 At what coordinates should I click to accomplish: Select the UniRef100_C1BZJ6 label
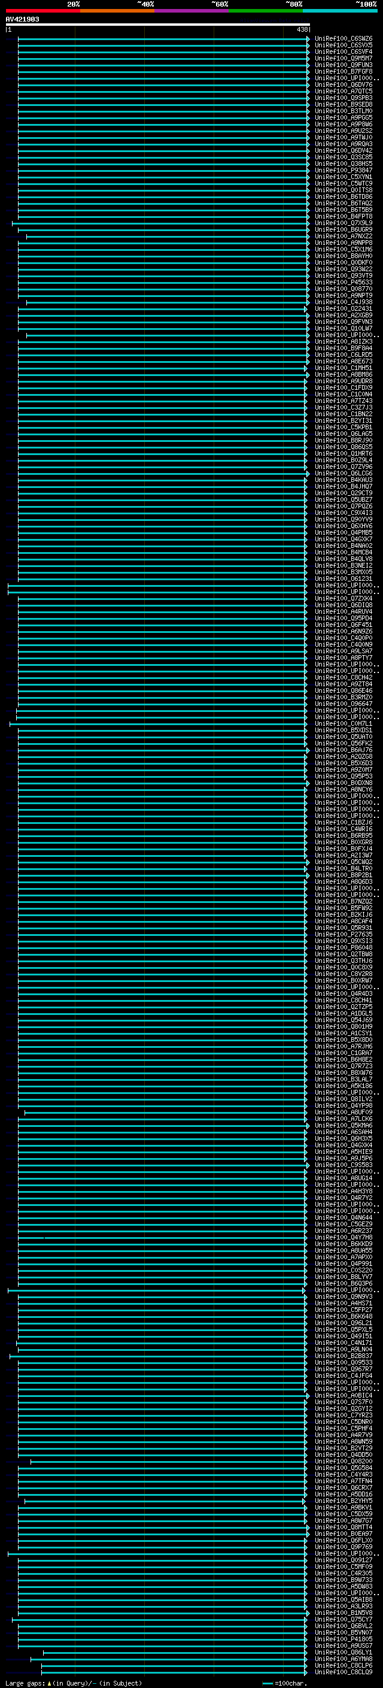pos(344,822)
